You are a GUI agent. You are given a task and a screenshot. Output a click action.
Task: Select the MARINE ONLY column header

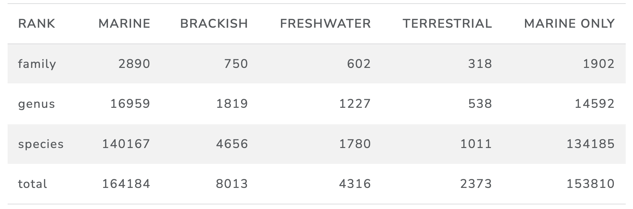[570, 24]
